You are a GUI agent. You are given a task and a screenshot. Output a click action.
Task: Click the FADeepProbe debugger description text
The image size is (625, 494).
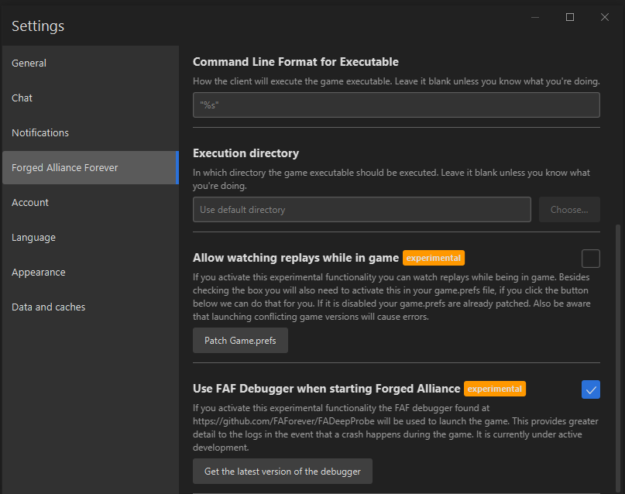(x=396, y=428)
